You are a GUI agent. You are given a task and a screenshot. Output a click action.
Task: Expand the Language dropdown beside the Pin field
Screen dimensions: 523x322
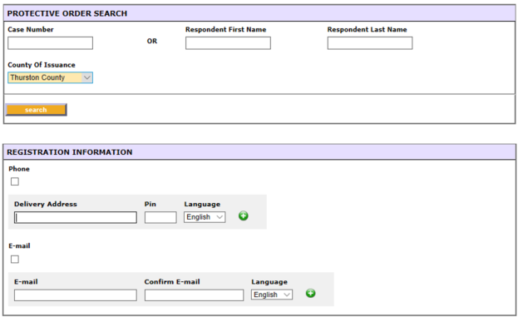[x=205, y=217]
